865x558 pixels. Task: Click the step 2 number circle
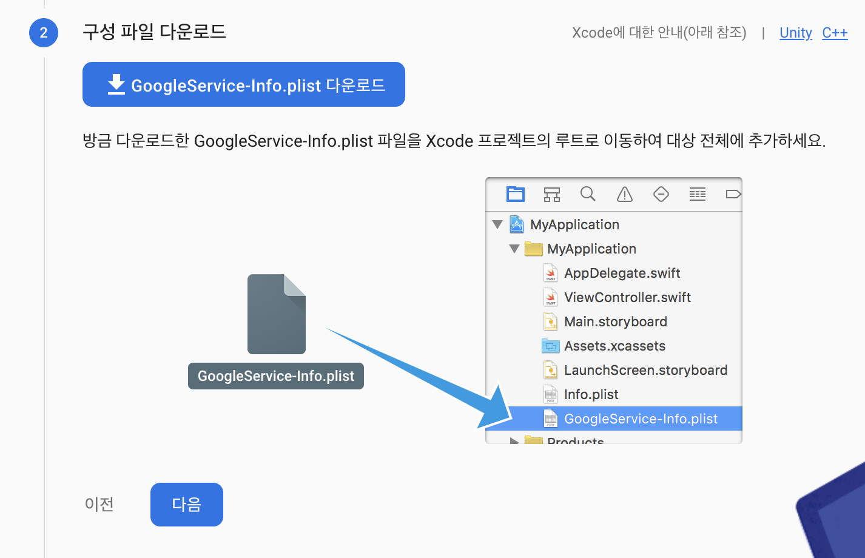point(44,33)
